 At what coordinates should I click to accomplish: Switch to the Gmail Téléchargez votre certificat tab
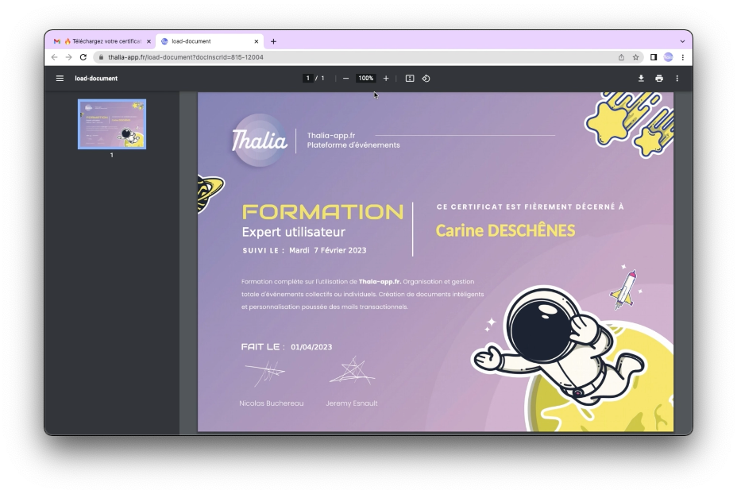pyautogui.click(x=101, y=41)
